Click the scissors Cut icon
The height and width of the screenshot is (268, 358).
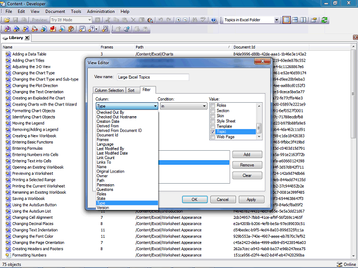pos(108,20)
